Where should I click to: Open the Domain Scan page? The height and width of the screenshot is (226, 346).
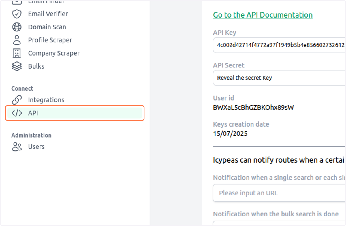[47, 27]
